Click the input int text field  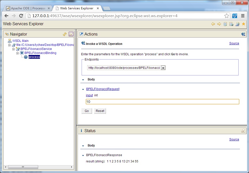[x=162, y=102]
